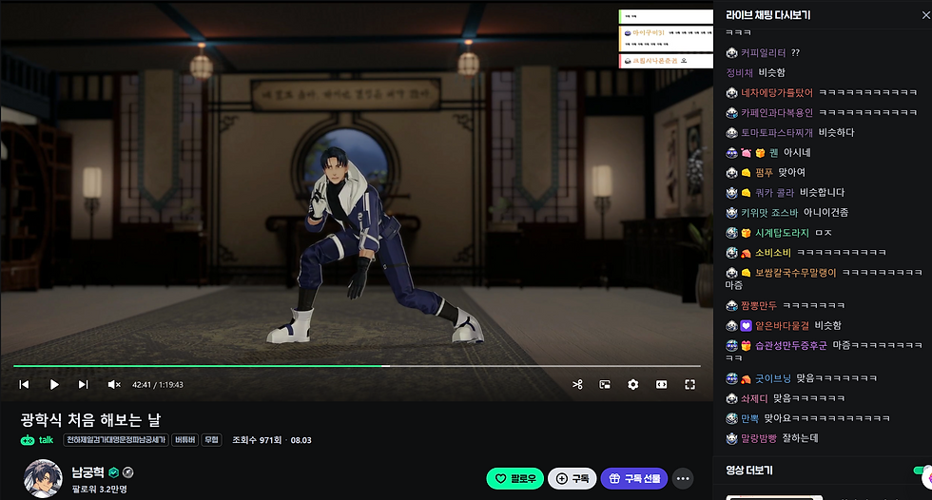Open 남궁혁 channel profile picture
The width and height of the screenshot is (932, 500).
(x=43, y=479)
